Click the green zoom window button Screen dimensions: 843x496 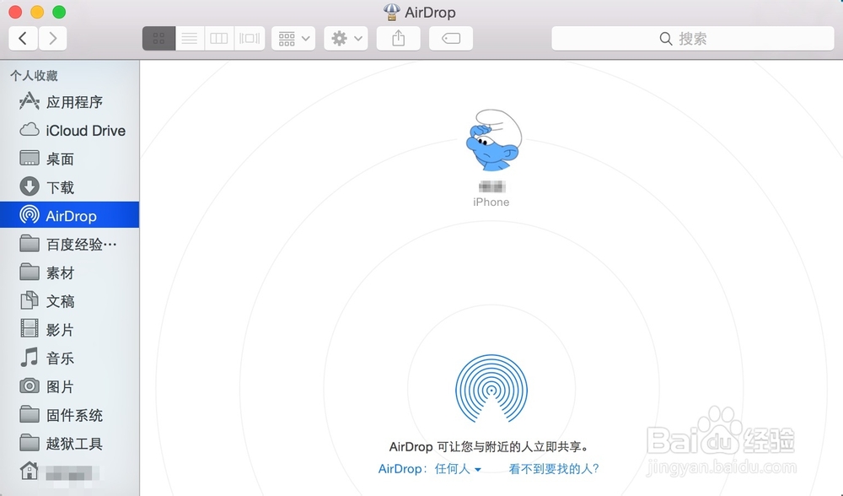point(59,12)
